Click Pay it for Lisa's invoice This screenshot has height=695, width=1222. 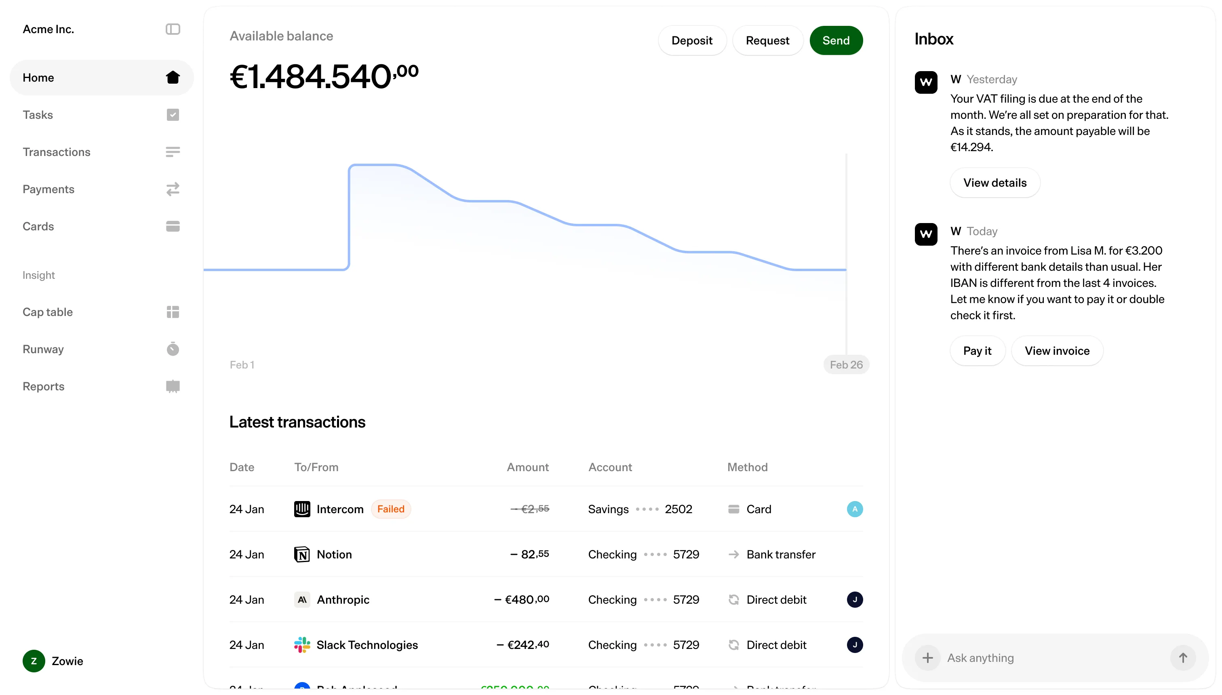[x=977, y=351]
